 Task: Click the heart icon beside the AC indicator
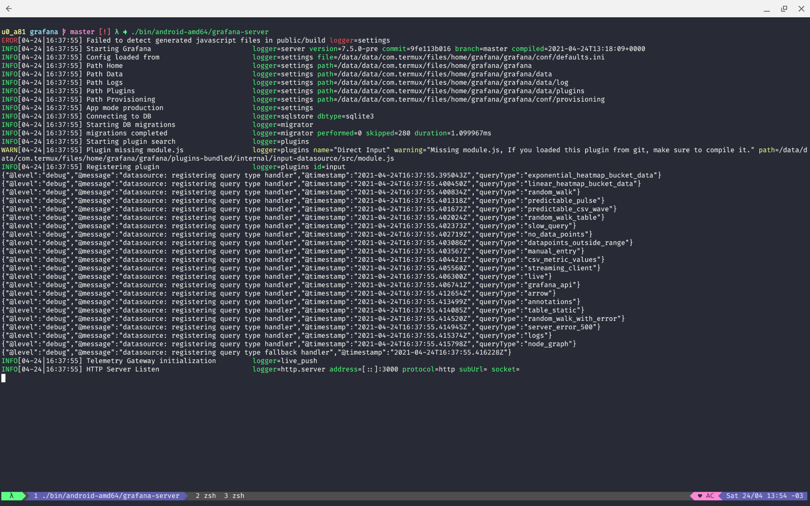click(700, 496)
